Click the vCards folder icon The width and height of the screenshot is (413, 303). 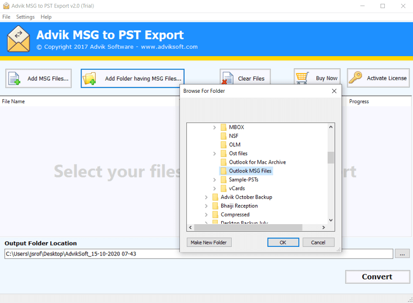click(223, 189)
